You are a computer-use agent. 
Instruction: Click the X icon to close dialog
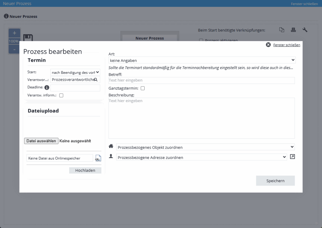pyautogui.click(x=268, y=45)
